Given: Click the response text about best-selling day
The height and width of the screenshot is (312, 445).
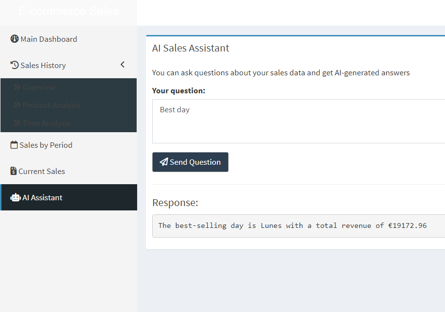Looking at the screenshot, I should (x=292, y=225).
